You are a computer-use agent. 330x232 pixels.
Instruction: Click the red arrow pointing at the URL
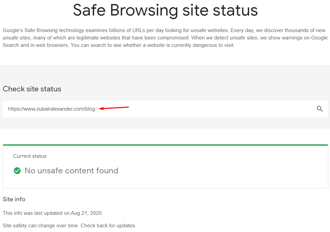point(114,108)
